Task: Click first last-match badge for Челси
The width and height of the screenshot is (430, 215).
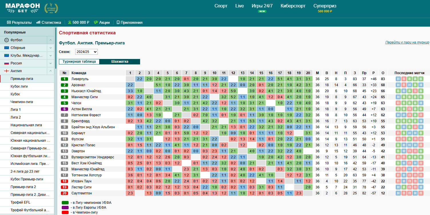Action: [x=398, y=103]
